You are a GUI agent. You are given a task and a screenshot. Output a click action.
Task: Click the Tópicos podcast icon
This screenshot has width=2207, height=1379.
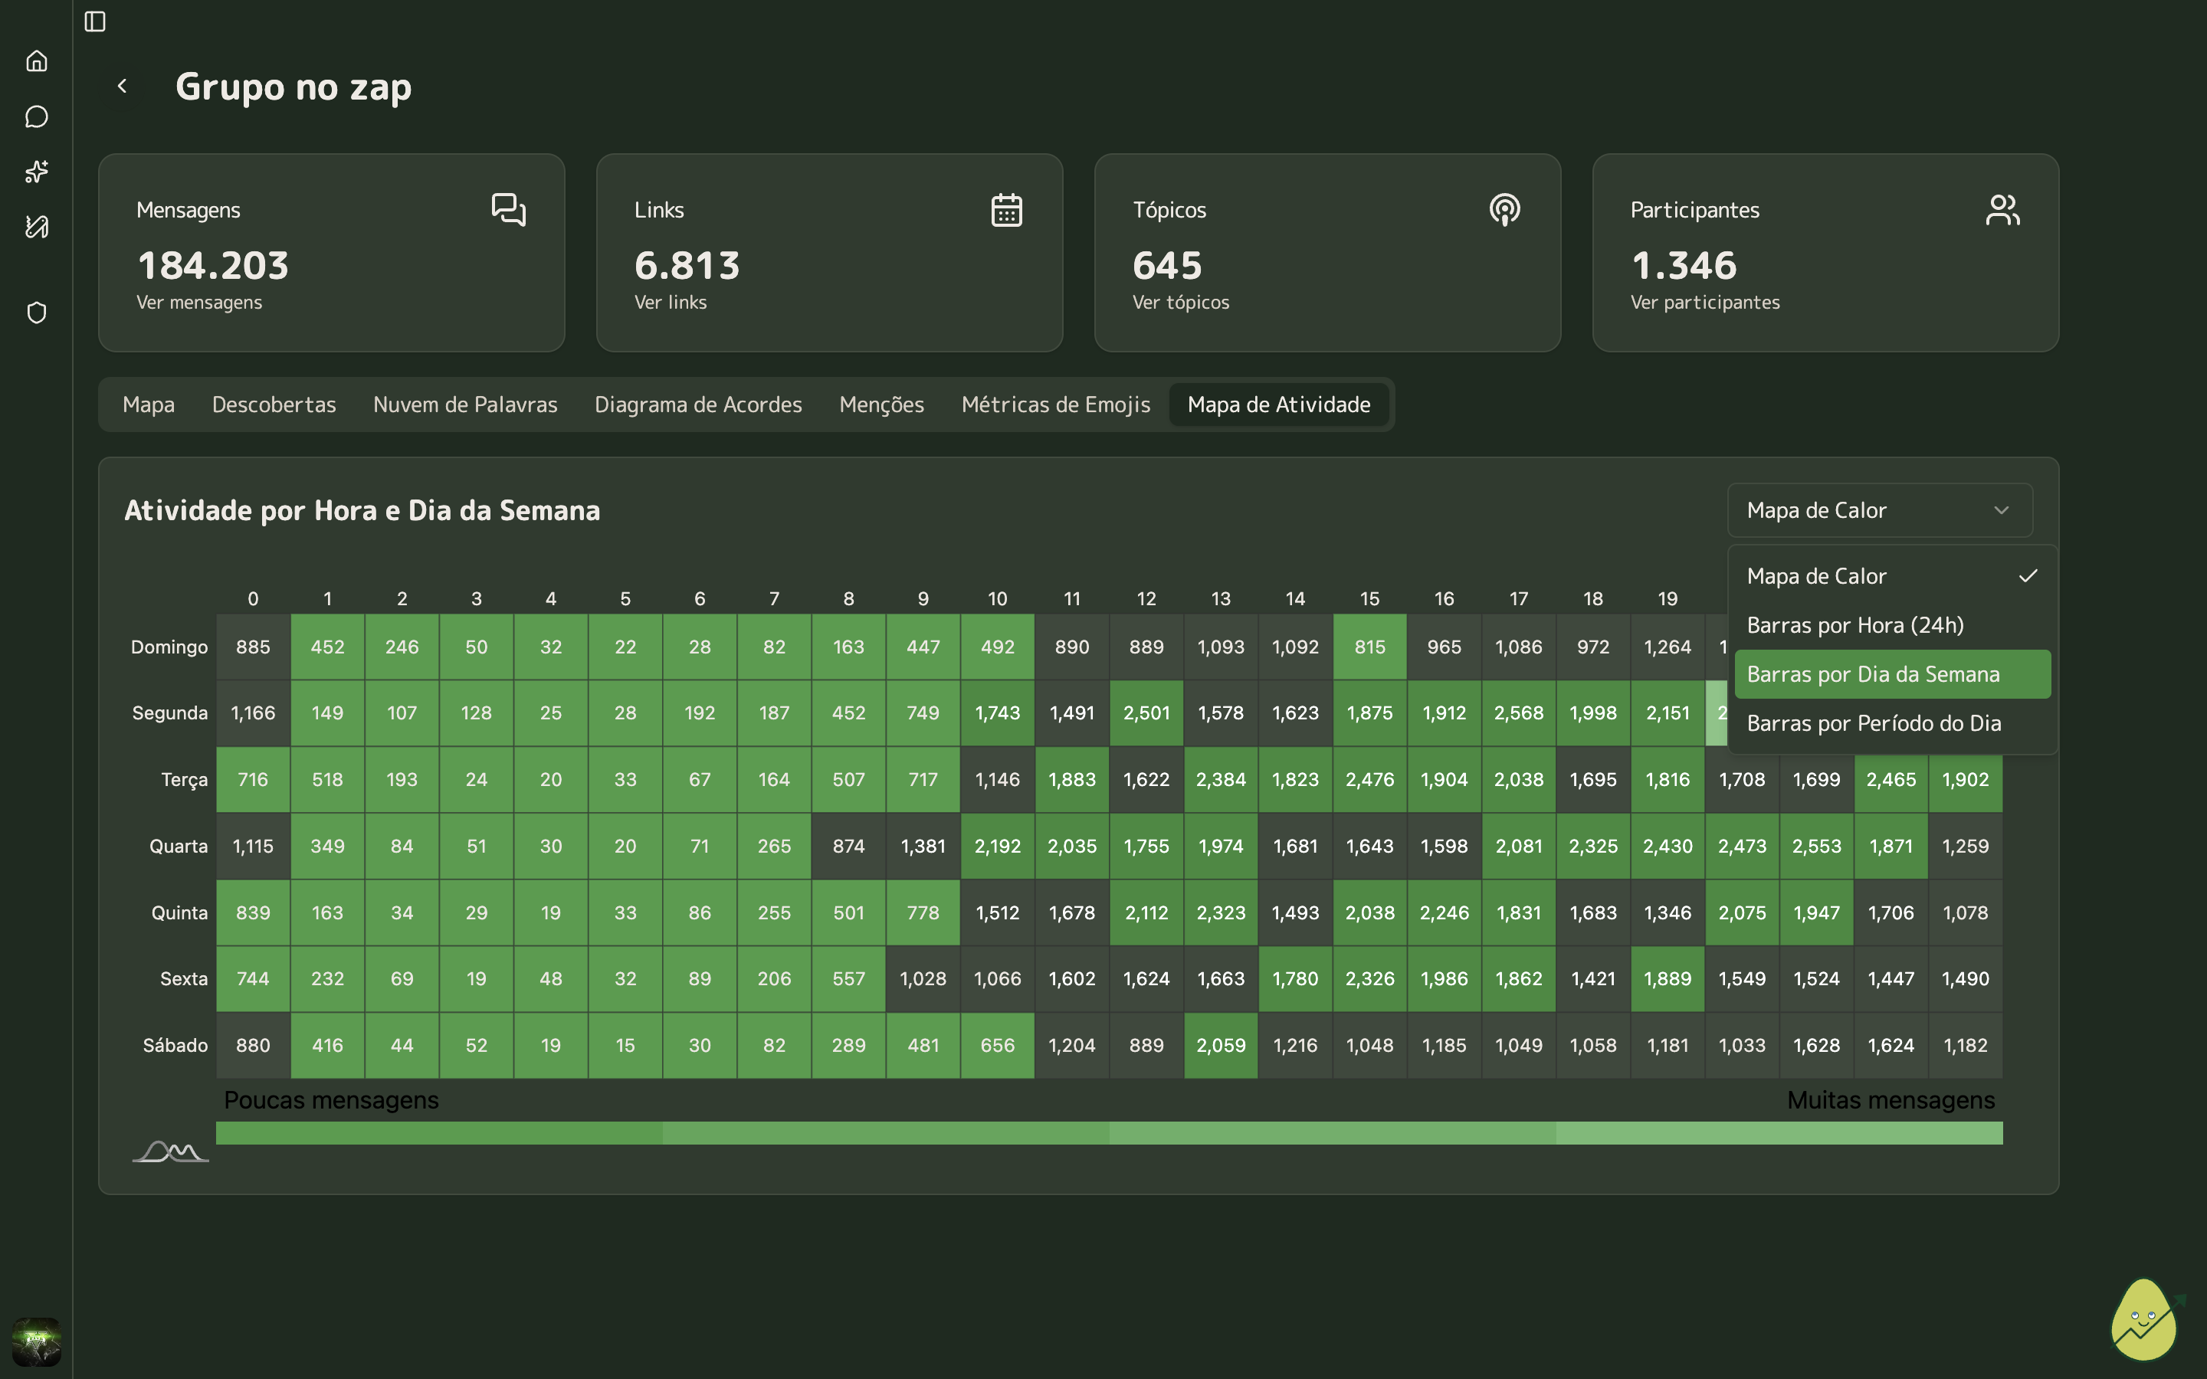pos(1504,210)
